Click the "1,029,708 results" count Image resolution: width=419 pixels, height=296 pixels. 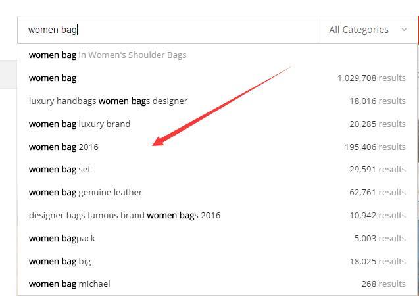371,78
